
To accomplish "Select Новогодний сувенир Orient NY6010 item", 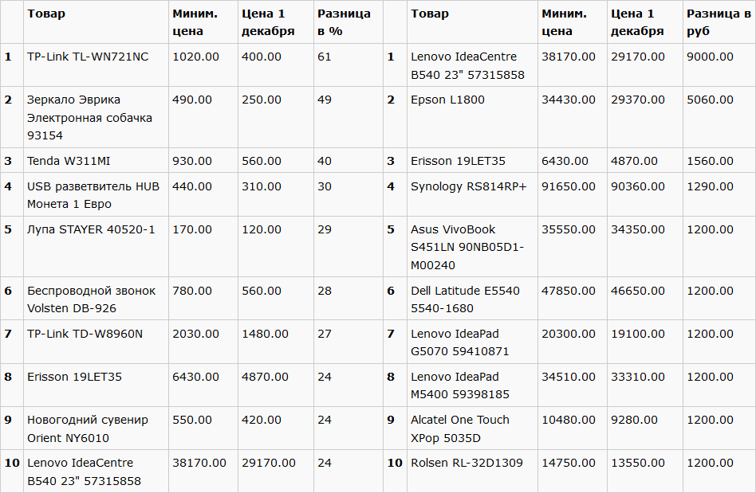I will point(88,428).
